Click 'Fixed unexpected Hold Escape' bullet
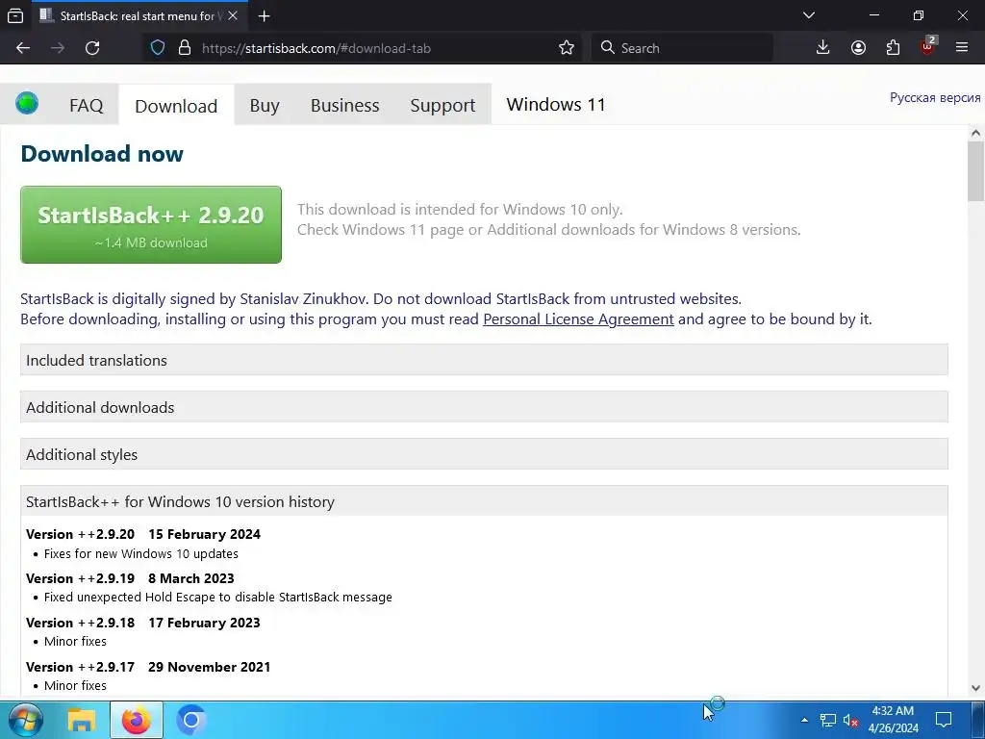 218,597
